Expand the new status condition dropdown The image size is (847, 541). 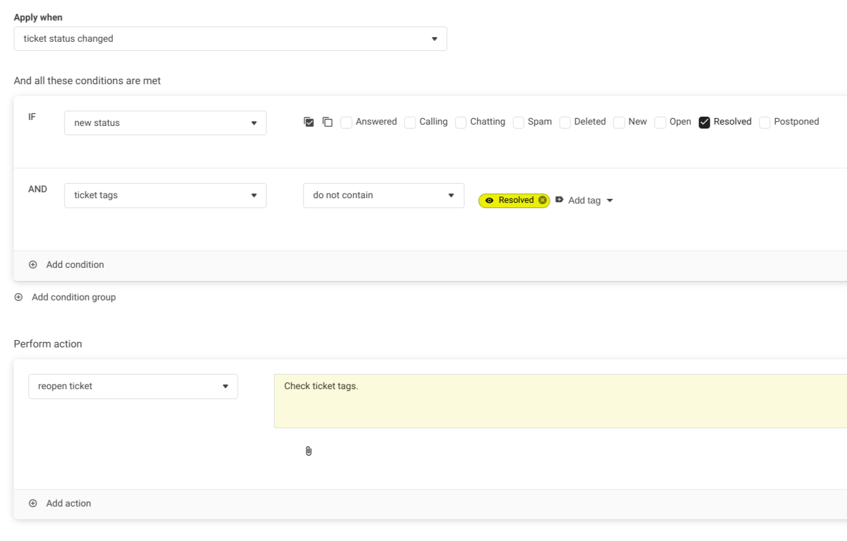165,123
